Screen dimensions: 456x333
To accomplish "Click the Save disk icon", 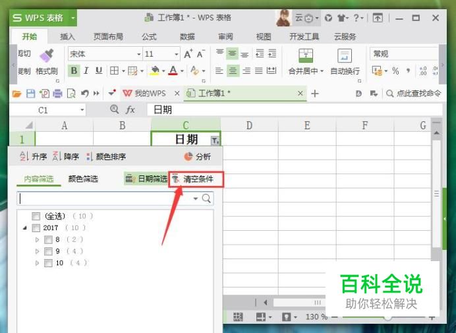I will click(x=30, y=94).
